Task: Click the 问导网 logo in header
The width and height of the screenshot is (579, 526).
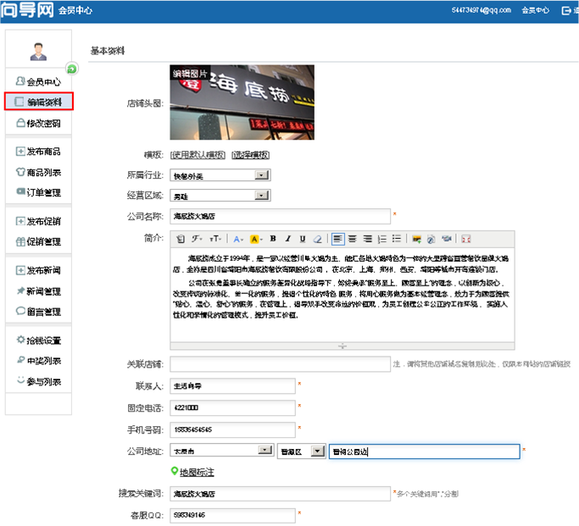Action: (27, 10)
